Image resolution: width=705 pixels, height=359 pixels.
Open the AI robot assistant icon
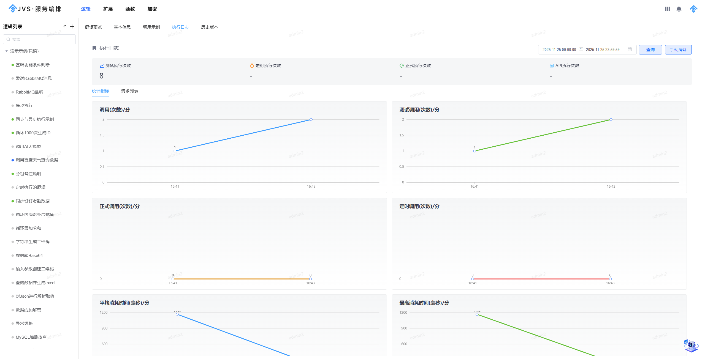tap(691, 346)
